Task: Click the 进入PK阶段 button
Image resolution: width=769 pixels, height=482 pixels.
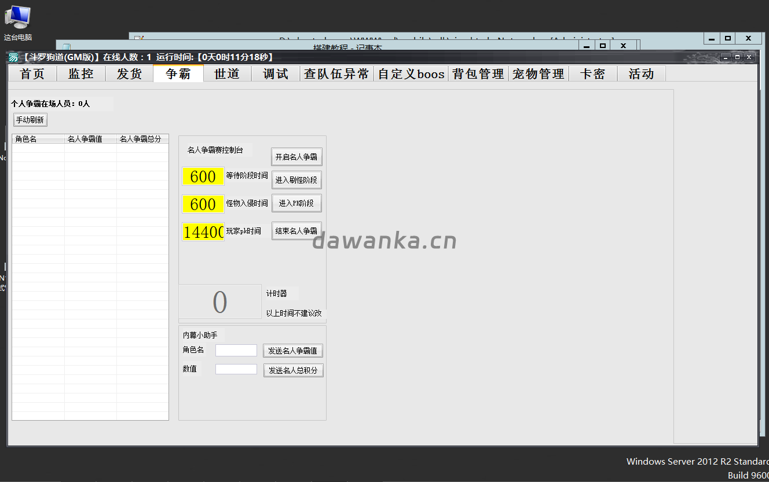Action: [x=296, y=203]
